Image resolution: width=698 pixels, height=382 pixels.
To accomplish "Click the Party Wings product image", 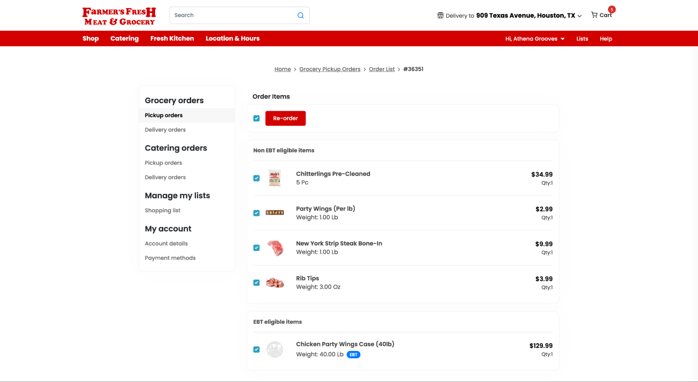I will pos(275,213).
